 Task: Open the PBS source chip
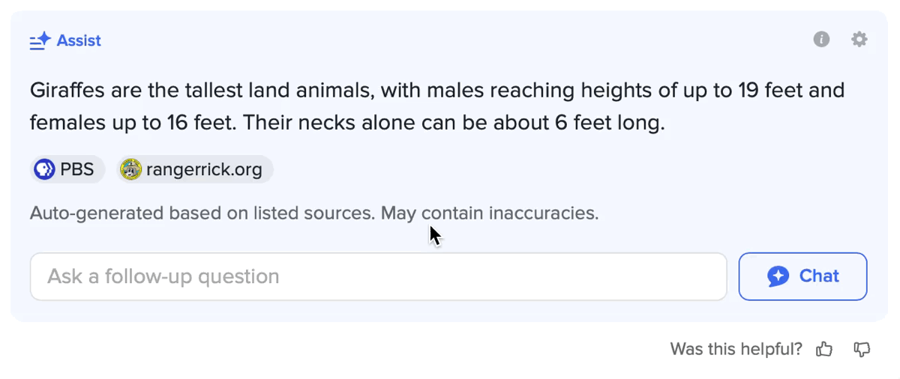(67, 169)
